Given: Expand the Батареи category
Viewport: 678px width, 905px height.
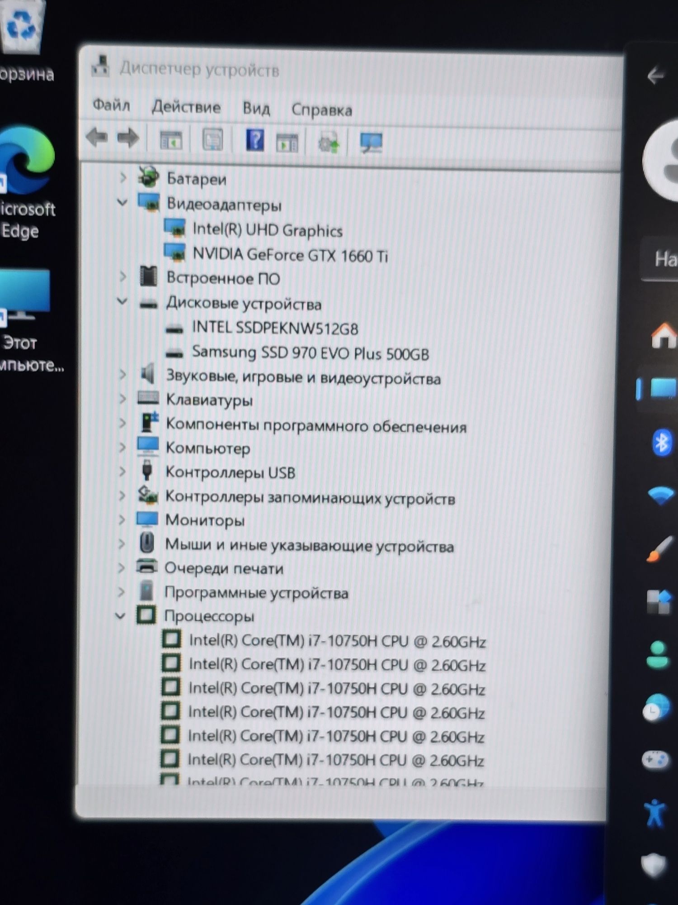Looking at the screenshot, I should 123,177.
